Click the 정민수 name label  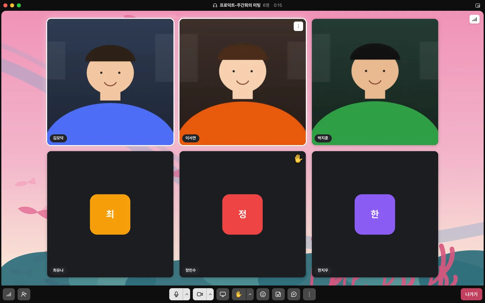(191, 270)
